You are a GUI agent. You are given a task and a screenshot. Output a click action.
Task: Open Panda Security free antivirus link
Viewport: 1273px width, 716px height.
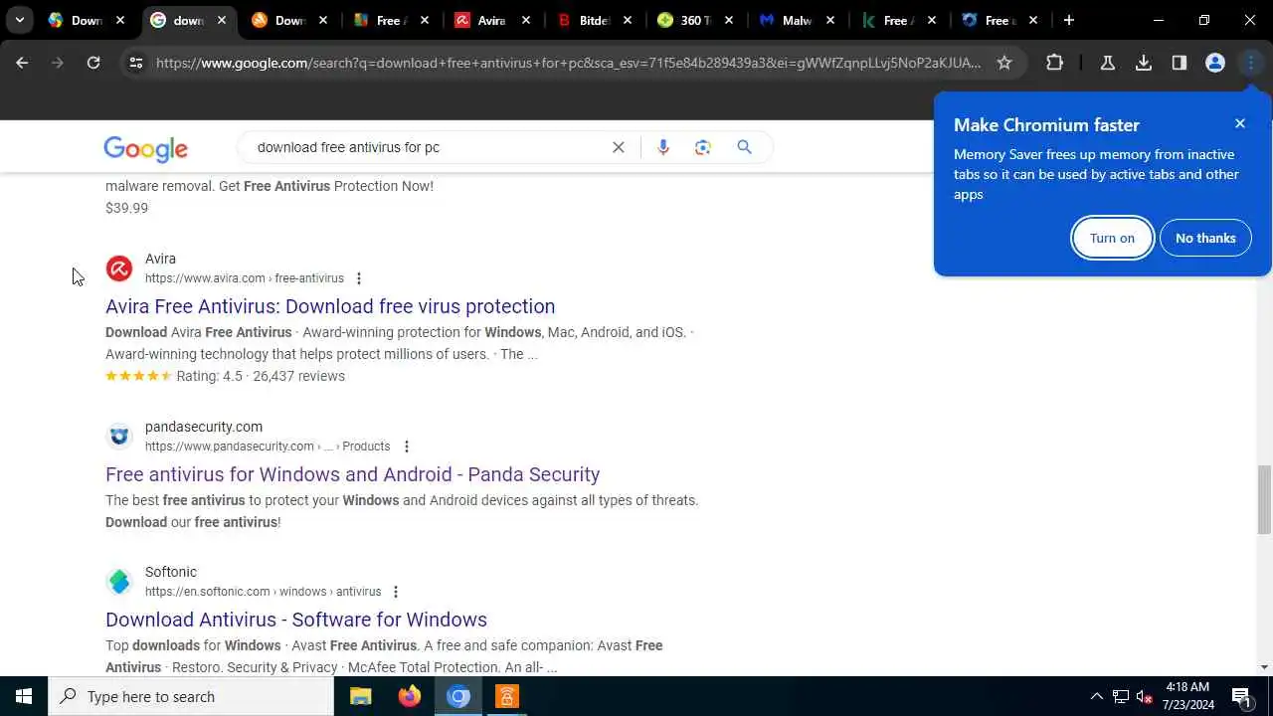coord(352,474)
